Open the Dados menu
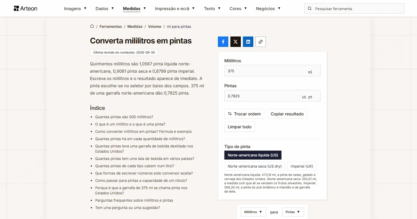417x219 pixels. [x=105, y=8]
